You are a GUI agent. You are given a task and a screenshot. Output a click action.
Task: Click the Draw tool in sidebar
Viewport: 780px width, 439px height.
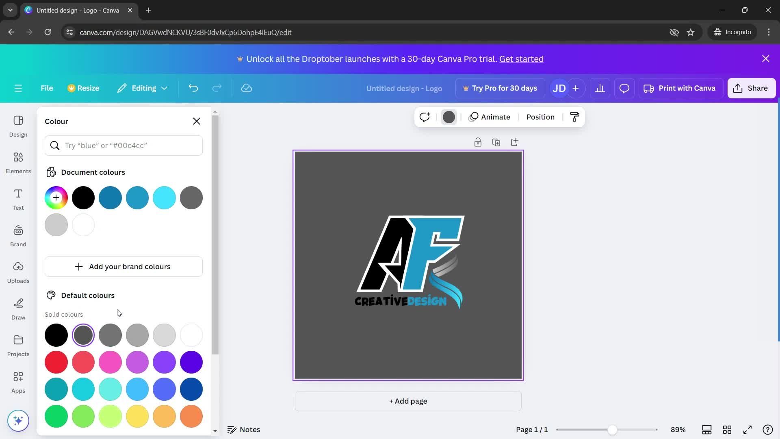(x=18, y=309)
